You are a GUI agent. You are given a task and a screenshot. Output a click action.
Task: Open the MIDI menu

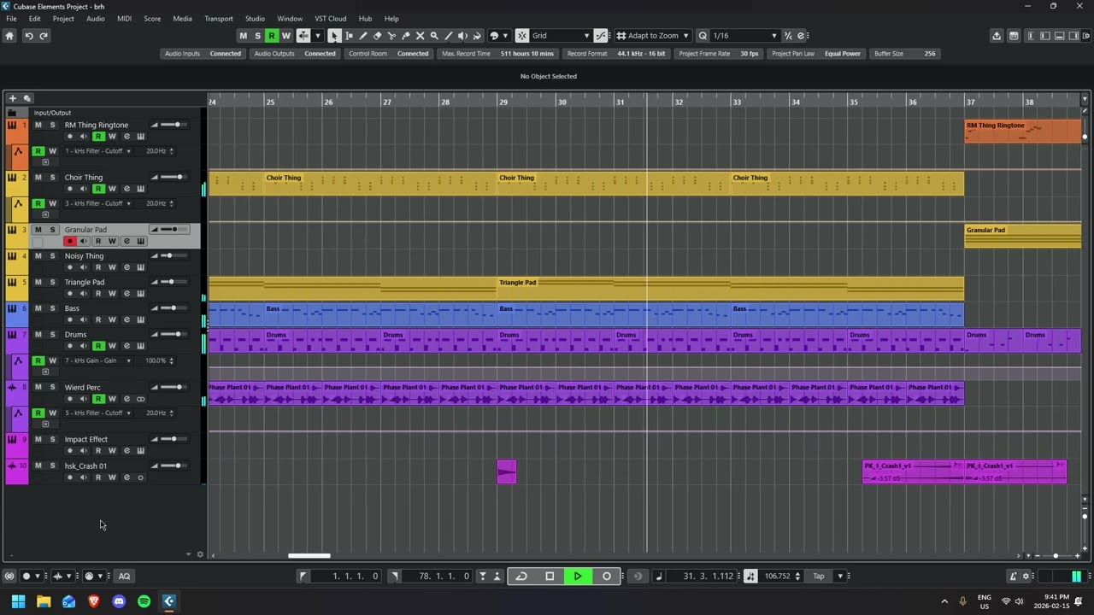124,19
